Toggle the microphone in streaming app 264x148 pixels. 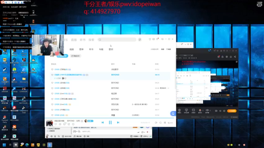click(x=200, y=111)
